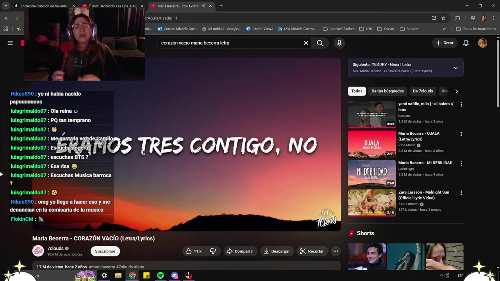The image size is (500, 281).
Task: Open 'el bolero // letra' video thumbnail
Action: 371,114
